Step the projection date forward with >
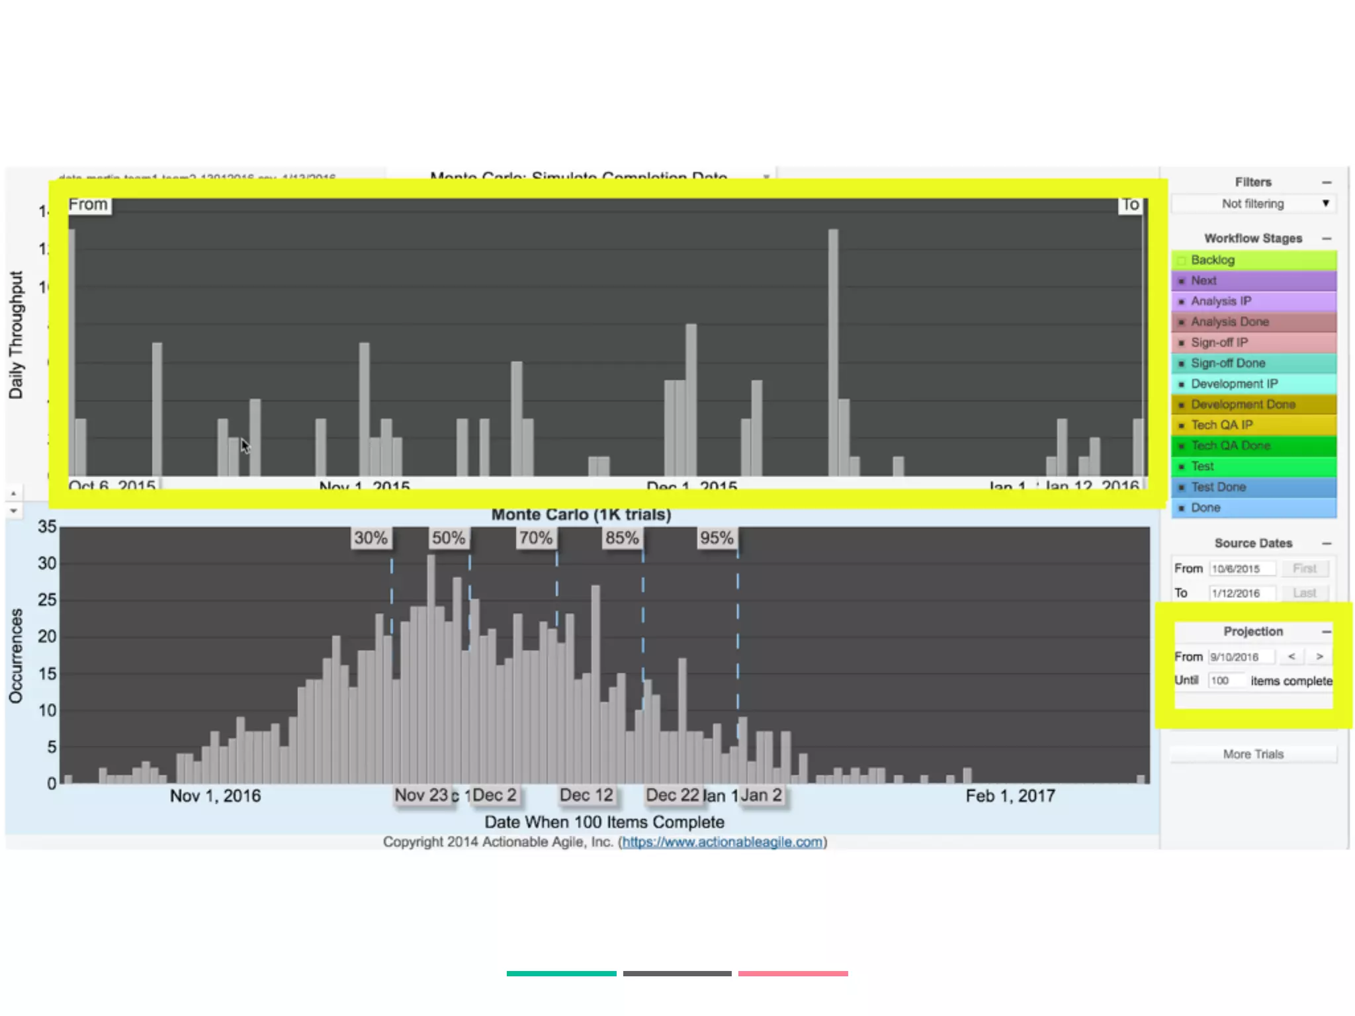The image size is (1355, 1016). coord(1319,657)
